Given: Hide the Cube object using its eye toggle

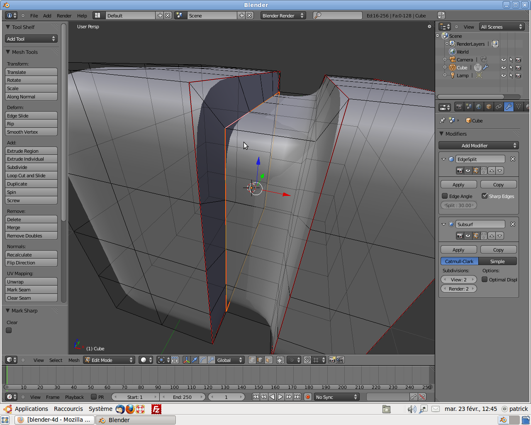Looking at the screenshot, I should [x=503, y=67].
